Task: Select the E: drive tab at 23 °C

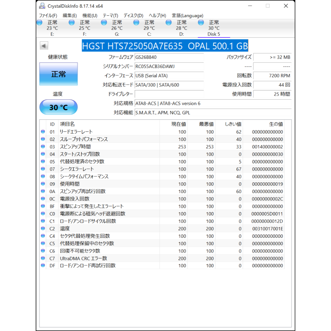Action: tap(52, 28)
